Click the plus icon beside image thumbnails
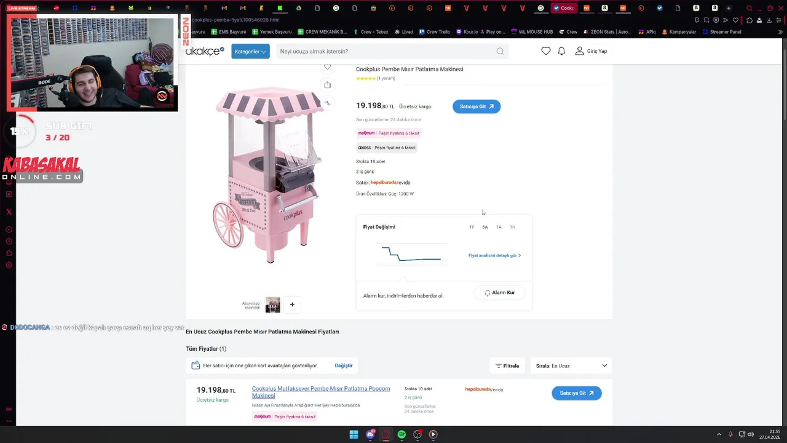The height and width of the screenshot is (443, 787). 292,304
